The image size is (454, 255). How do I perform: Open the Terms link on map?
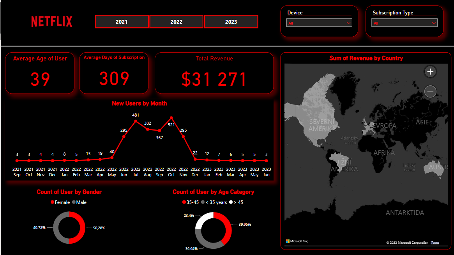coord(435,243)
